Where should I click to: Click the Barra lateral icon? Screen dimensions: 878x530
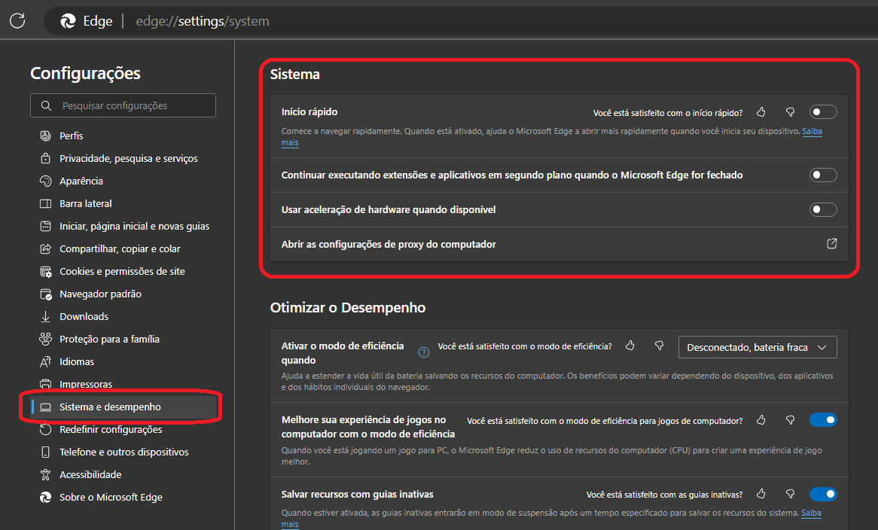point(45,204)
